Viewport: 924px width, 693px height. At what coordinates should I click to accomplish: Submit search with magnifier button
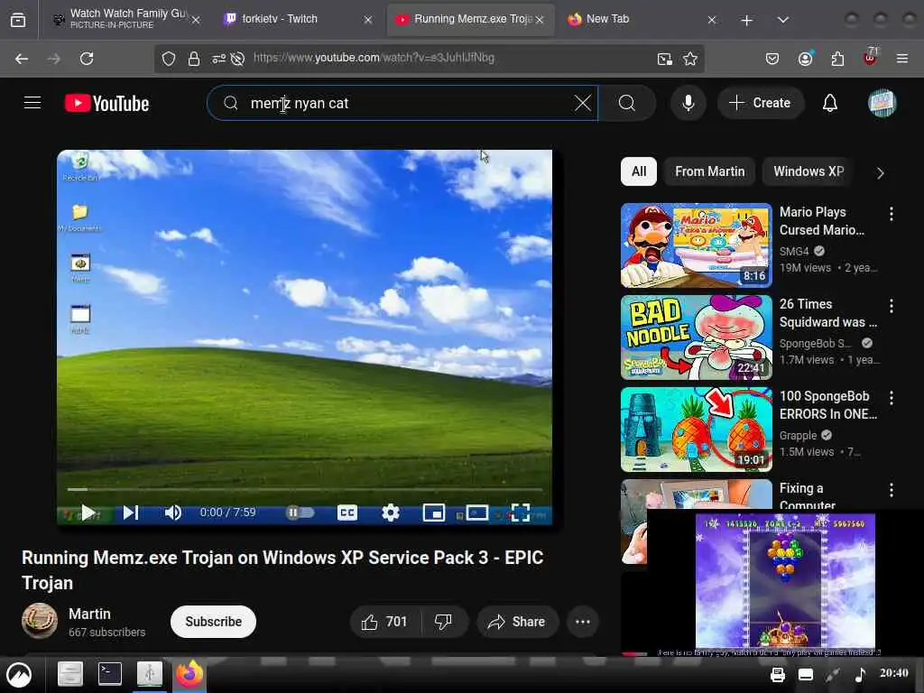coord(627,103)
